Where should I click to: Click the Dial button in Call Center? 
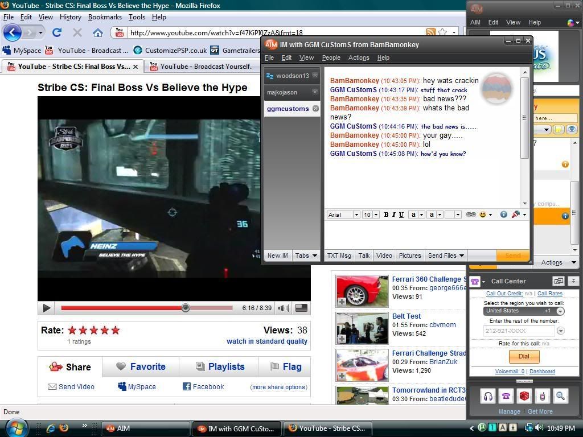point(524,356)
